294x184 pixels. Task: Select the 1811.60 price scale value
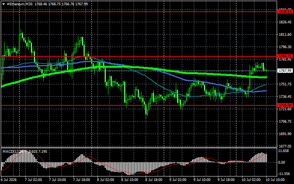(x=285, y=35)
